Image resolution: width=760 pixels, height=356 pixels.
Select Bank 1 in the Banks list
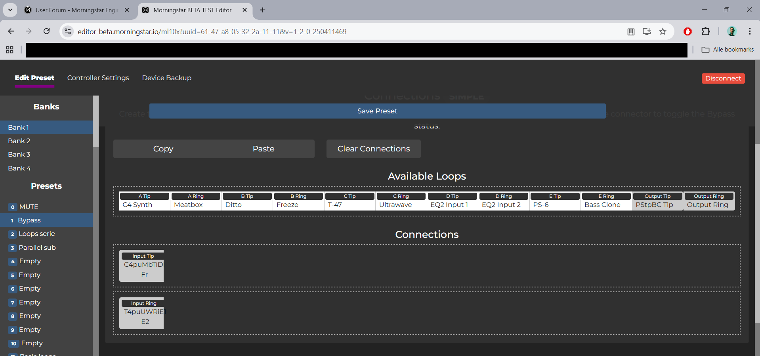coord(46,127)
